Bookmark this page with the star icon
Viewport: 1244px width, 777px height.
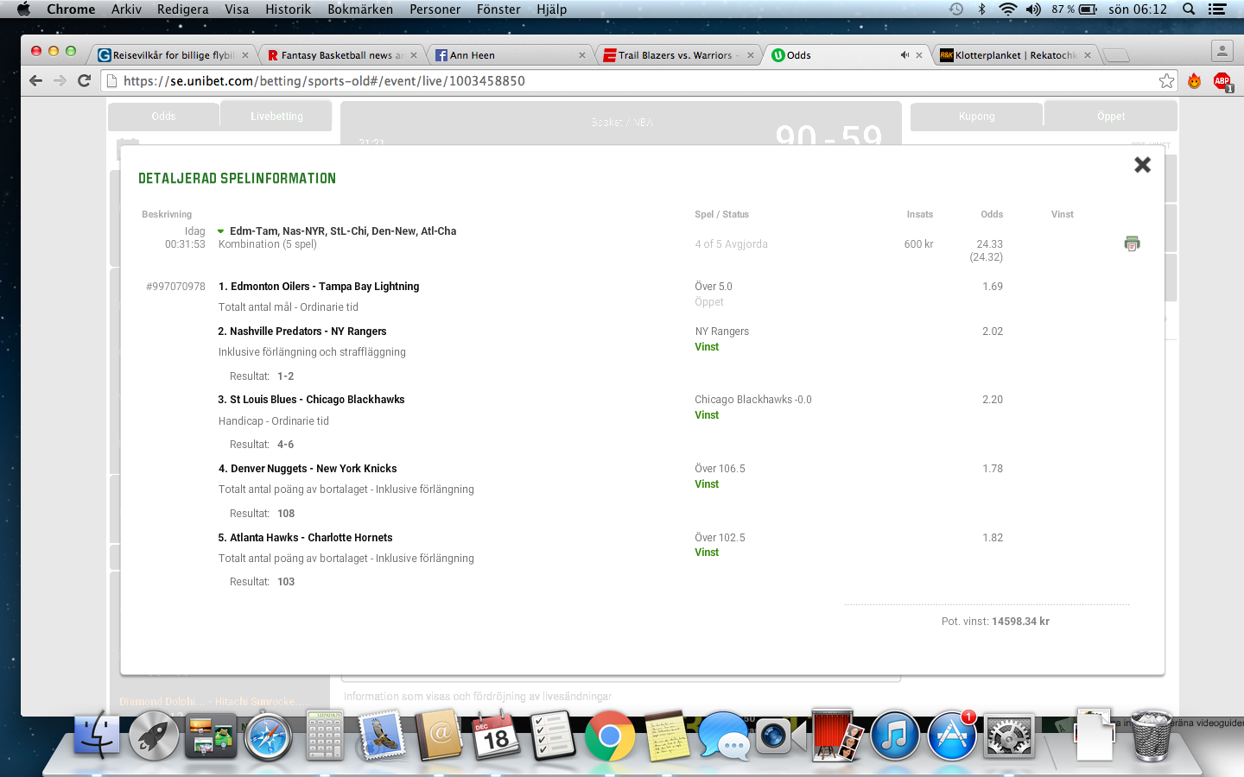1166,81
